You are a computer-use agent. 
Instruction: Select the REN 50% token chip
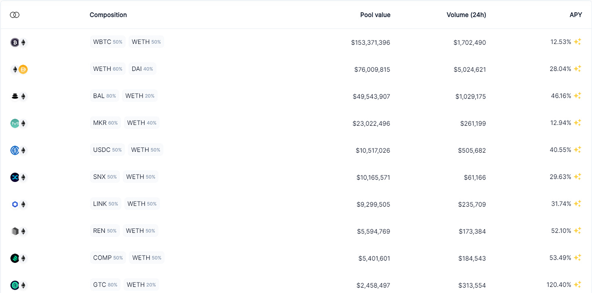tap(105, 231)
